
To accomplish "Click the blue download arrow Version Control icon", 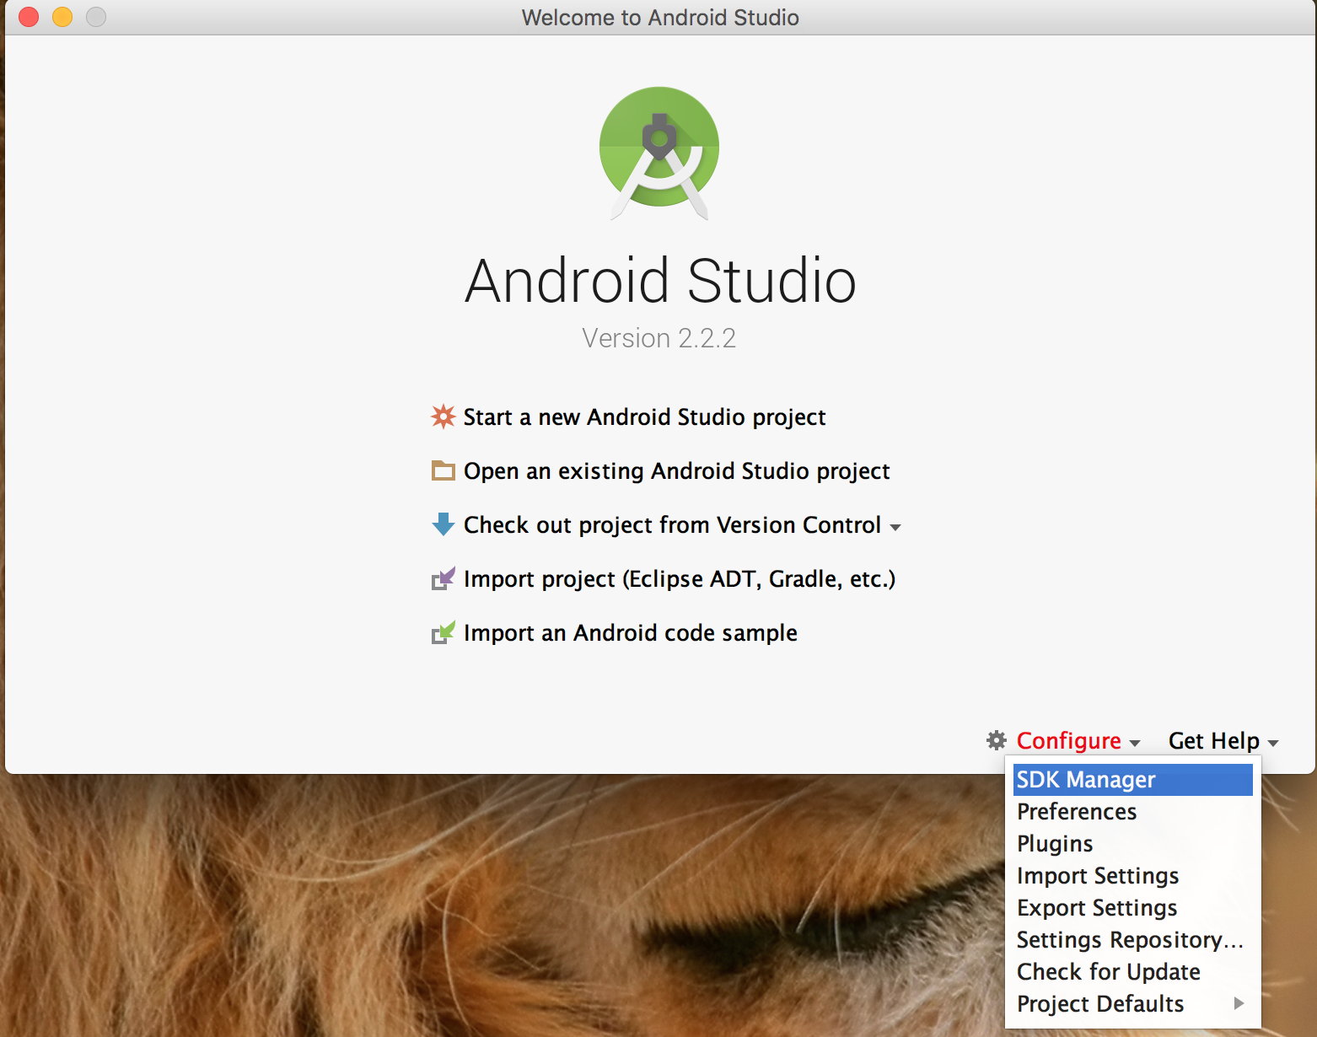I will 443,524.
